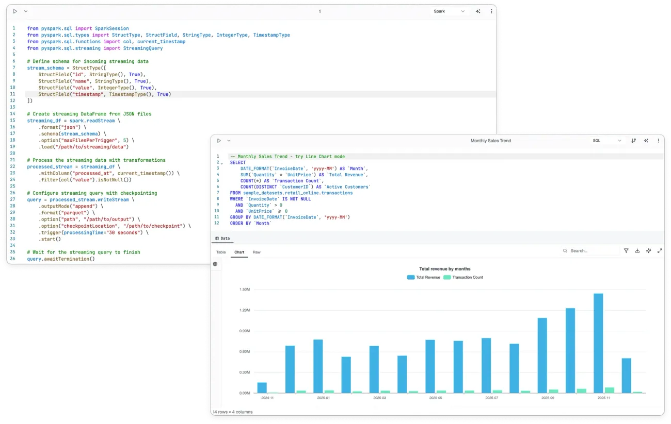Click AI sparkle icon in results toolbar
The width and height of the screenshot is (671, 424).
pyautogui.click(x=649, y=251)
